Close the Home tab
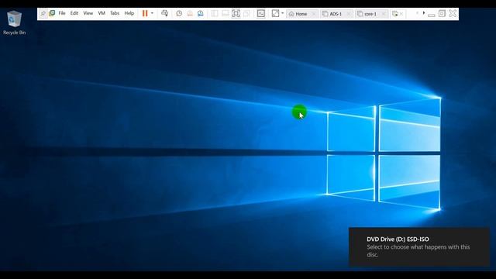Image resolution: width=496 pixels, height=279 pixels. (314, 14)
